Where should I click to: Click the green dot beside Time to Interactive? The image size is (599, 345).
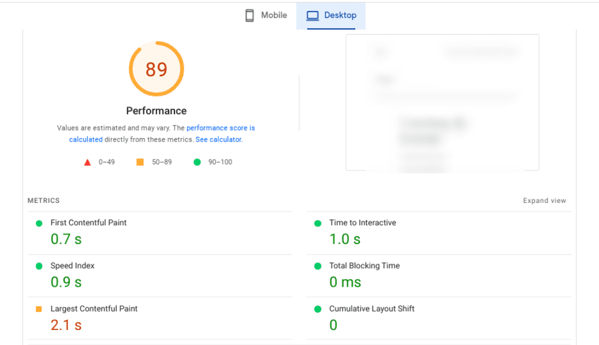(317, 222)
